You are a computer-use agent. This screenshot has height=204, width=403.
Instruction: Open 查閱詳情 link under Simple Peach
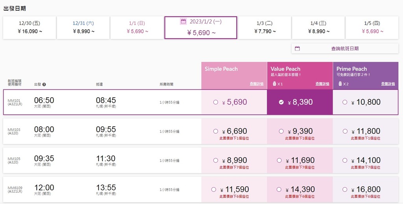point(257,84)
